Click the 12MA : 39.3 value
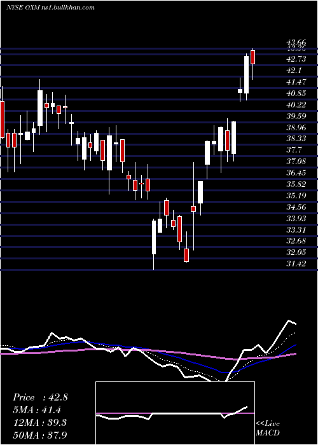The width and height of the screenshot is (318, 445). point(39,422)
